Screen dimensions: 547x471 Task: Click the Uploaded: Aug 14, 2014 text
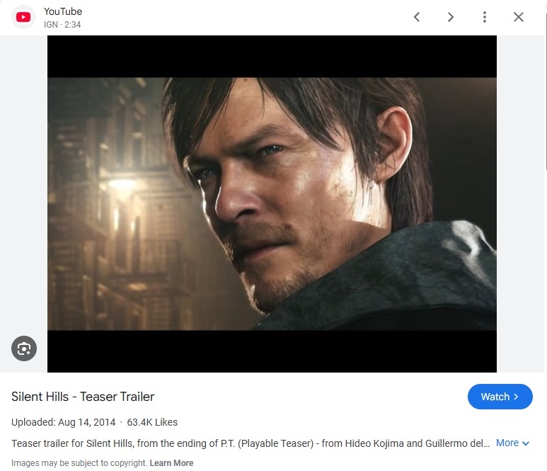tap(63, 421)
